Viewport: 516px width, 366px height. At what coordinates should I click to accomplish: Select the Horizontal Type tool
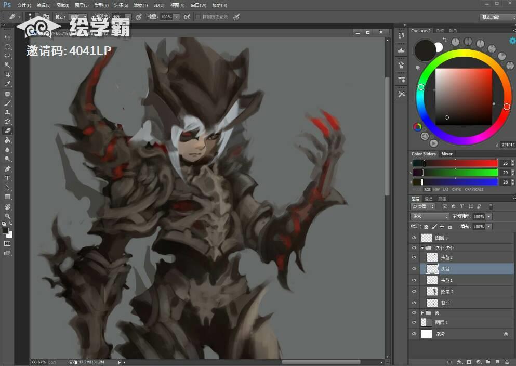click(x=7, y=178)
